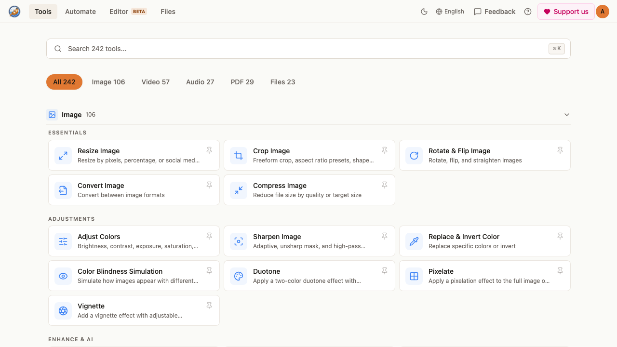Open the user avatar A menu

point(603,12)
